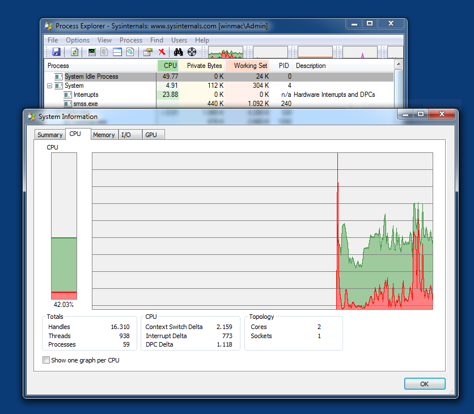This screenshot has height=414, width=474.
Task: Sort by the Private Bytes column header
Action: [202, 66]
